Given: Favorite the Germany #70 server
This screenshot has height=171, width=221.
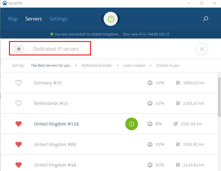Looking at the screenshot, I should [x=19, y=83].
